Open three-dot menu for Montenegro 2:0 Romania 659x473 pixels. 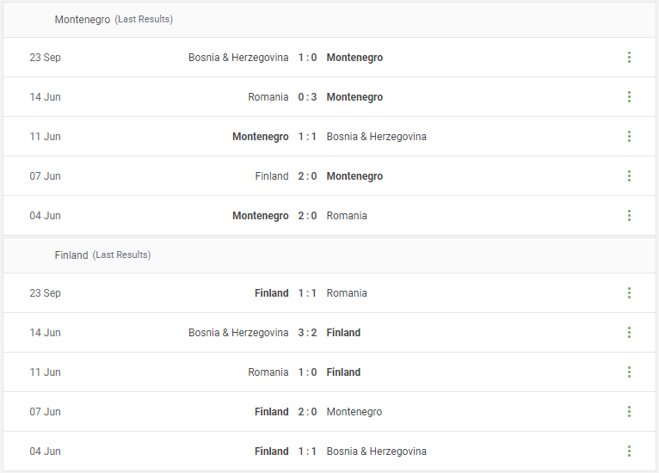coord(629,216)
